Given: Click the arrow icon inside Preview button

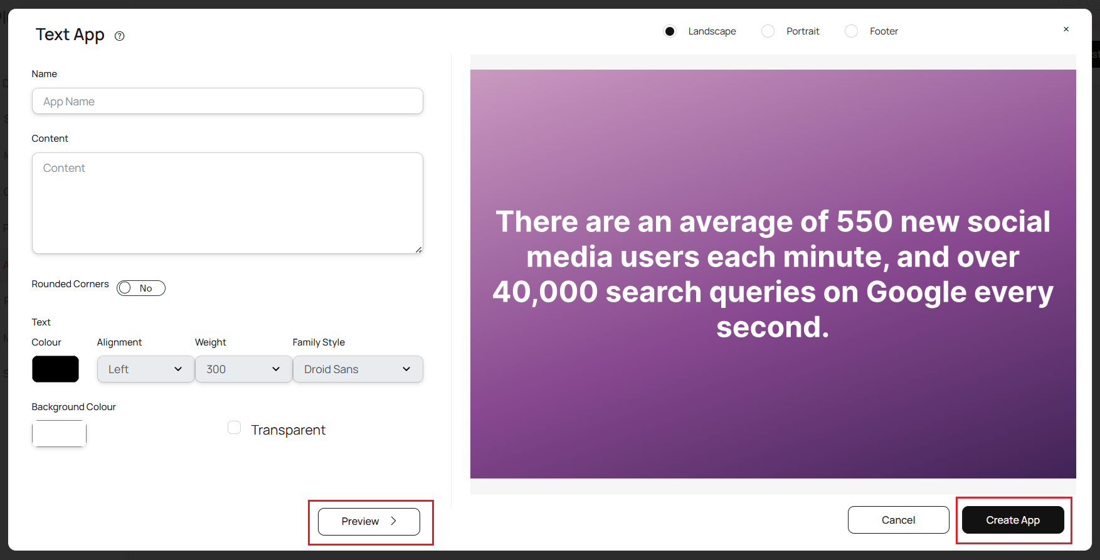Looking at the screenshot, I should tap(393, 521).
